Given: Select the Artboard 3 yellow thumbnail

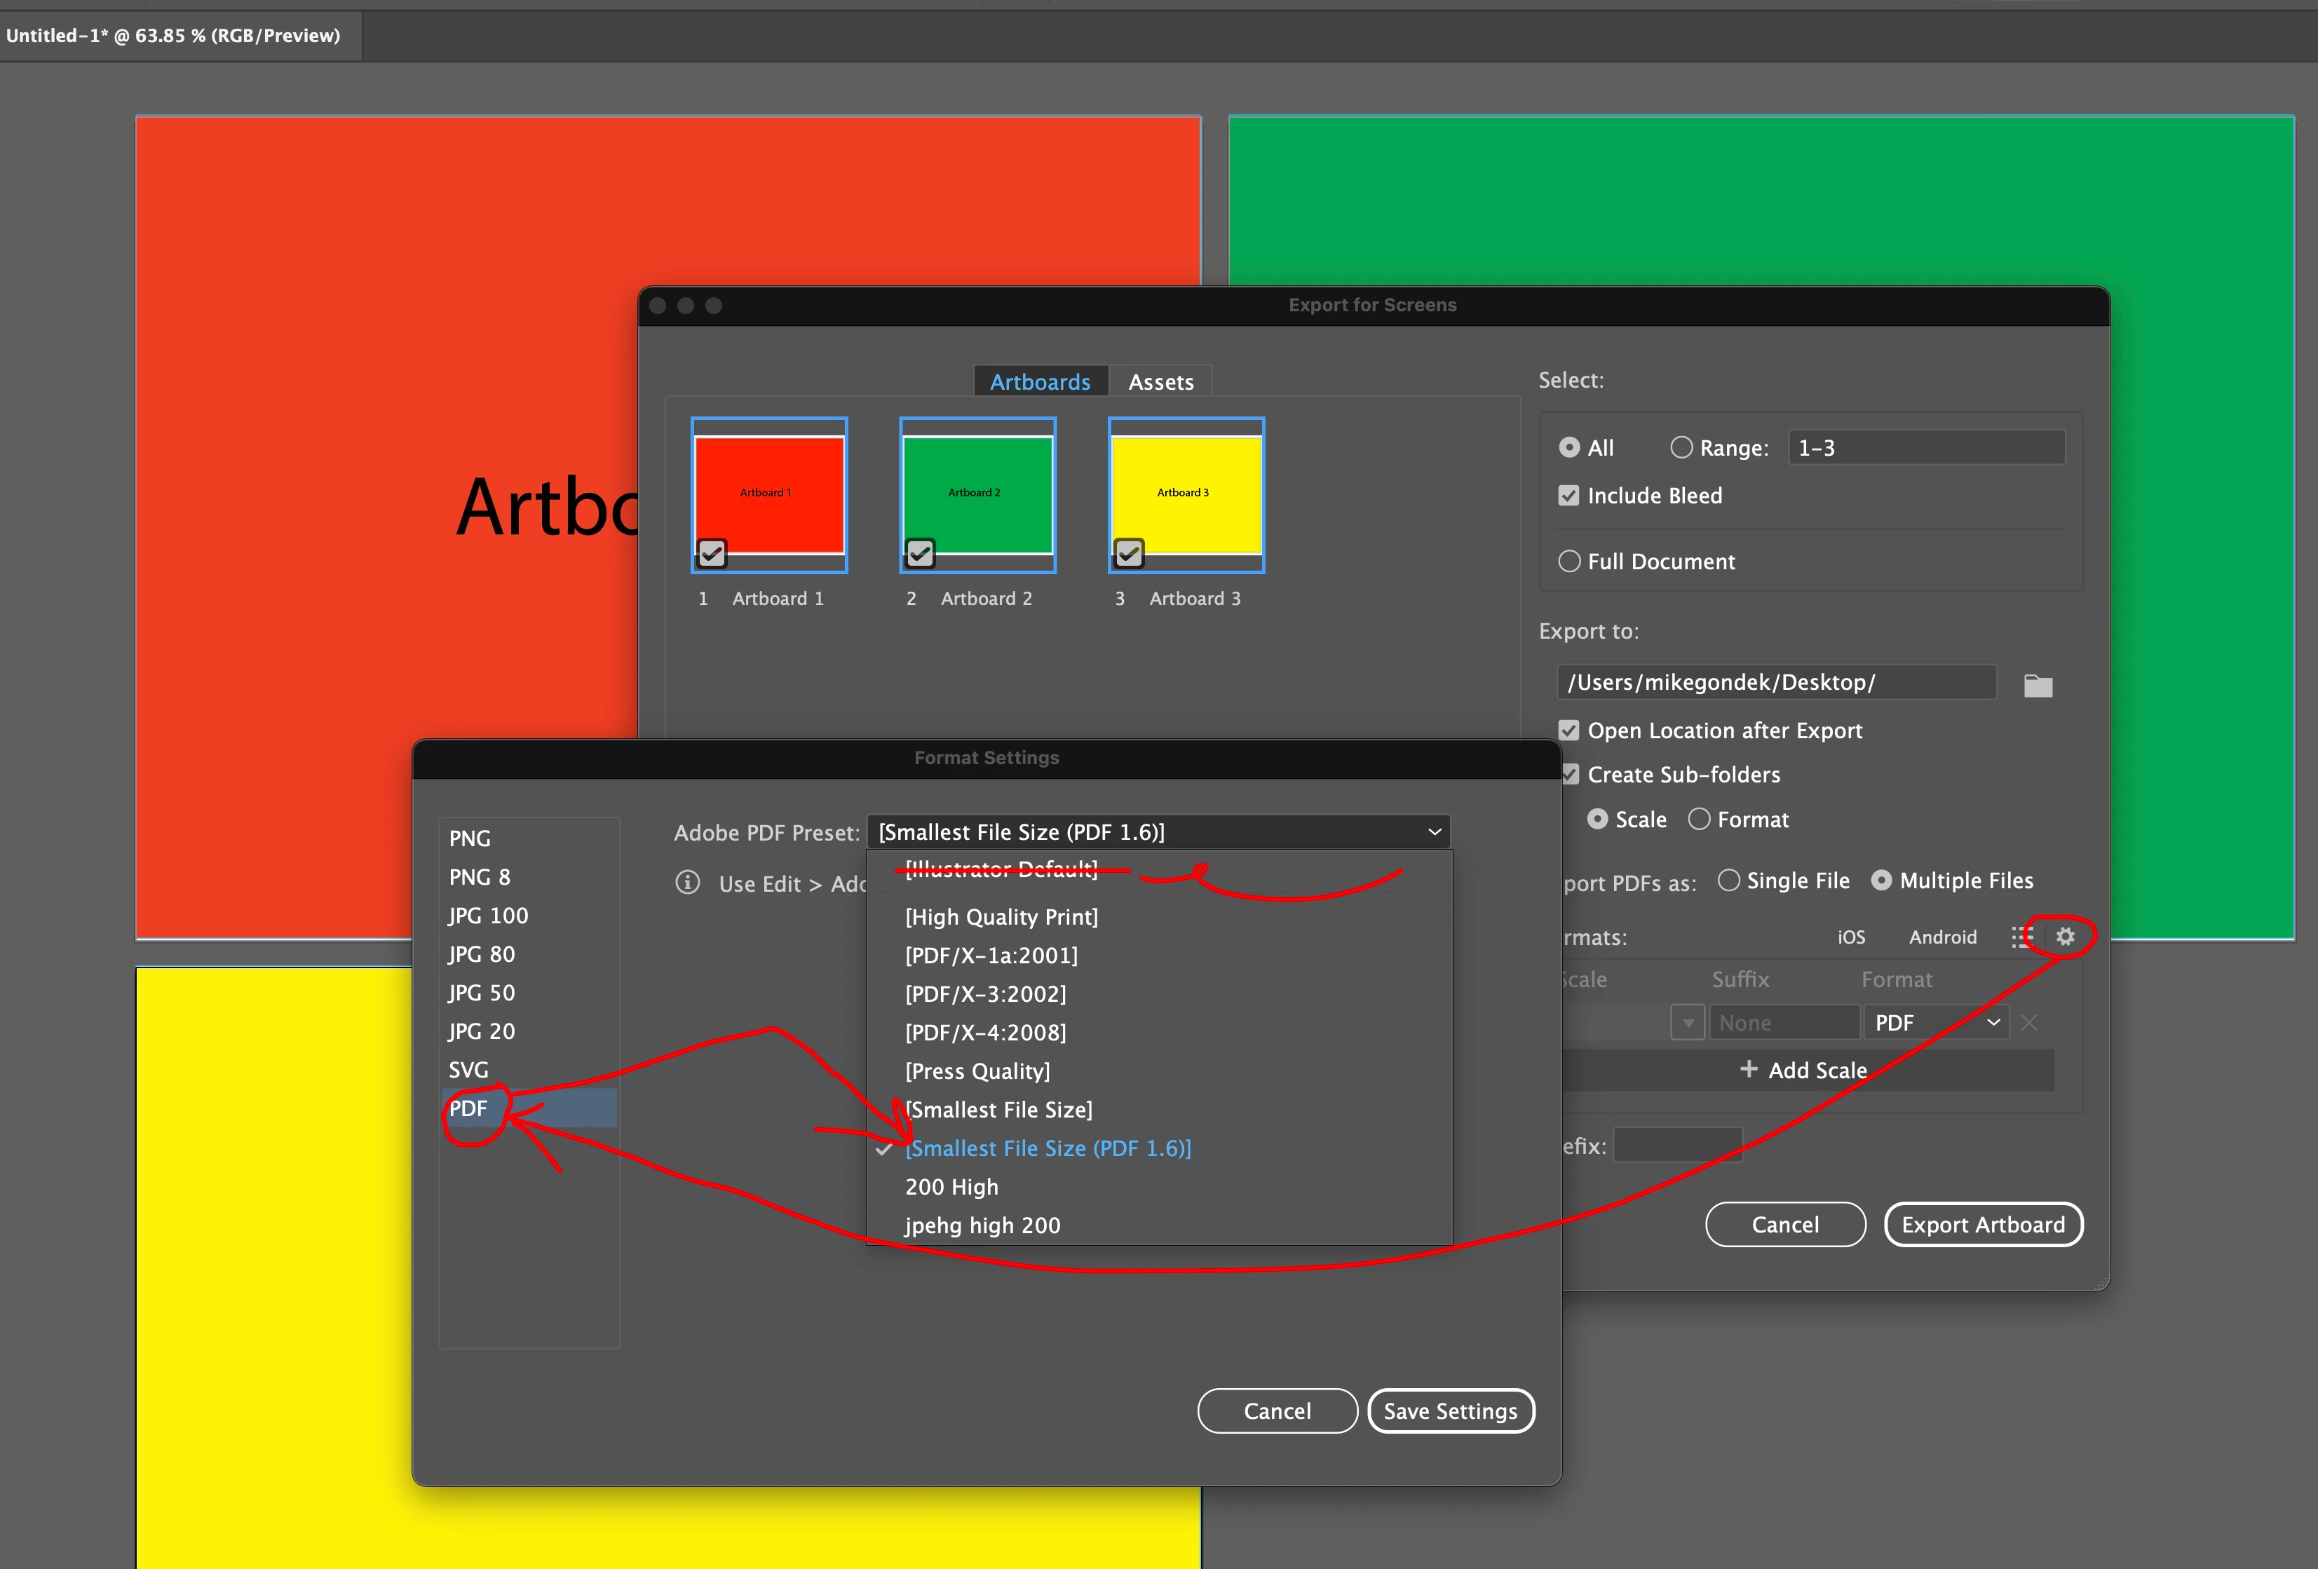Looking at the screenshot, I should [1186, 494].
